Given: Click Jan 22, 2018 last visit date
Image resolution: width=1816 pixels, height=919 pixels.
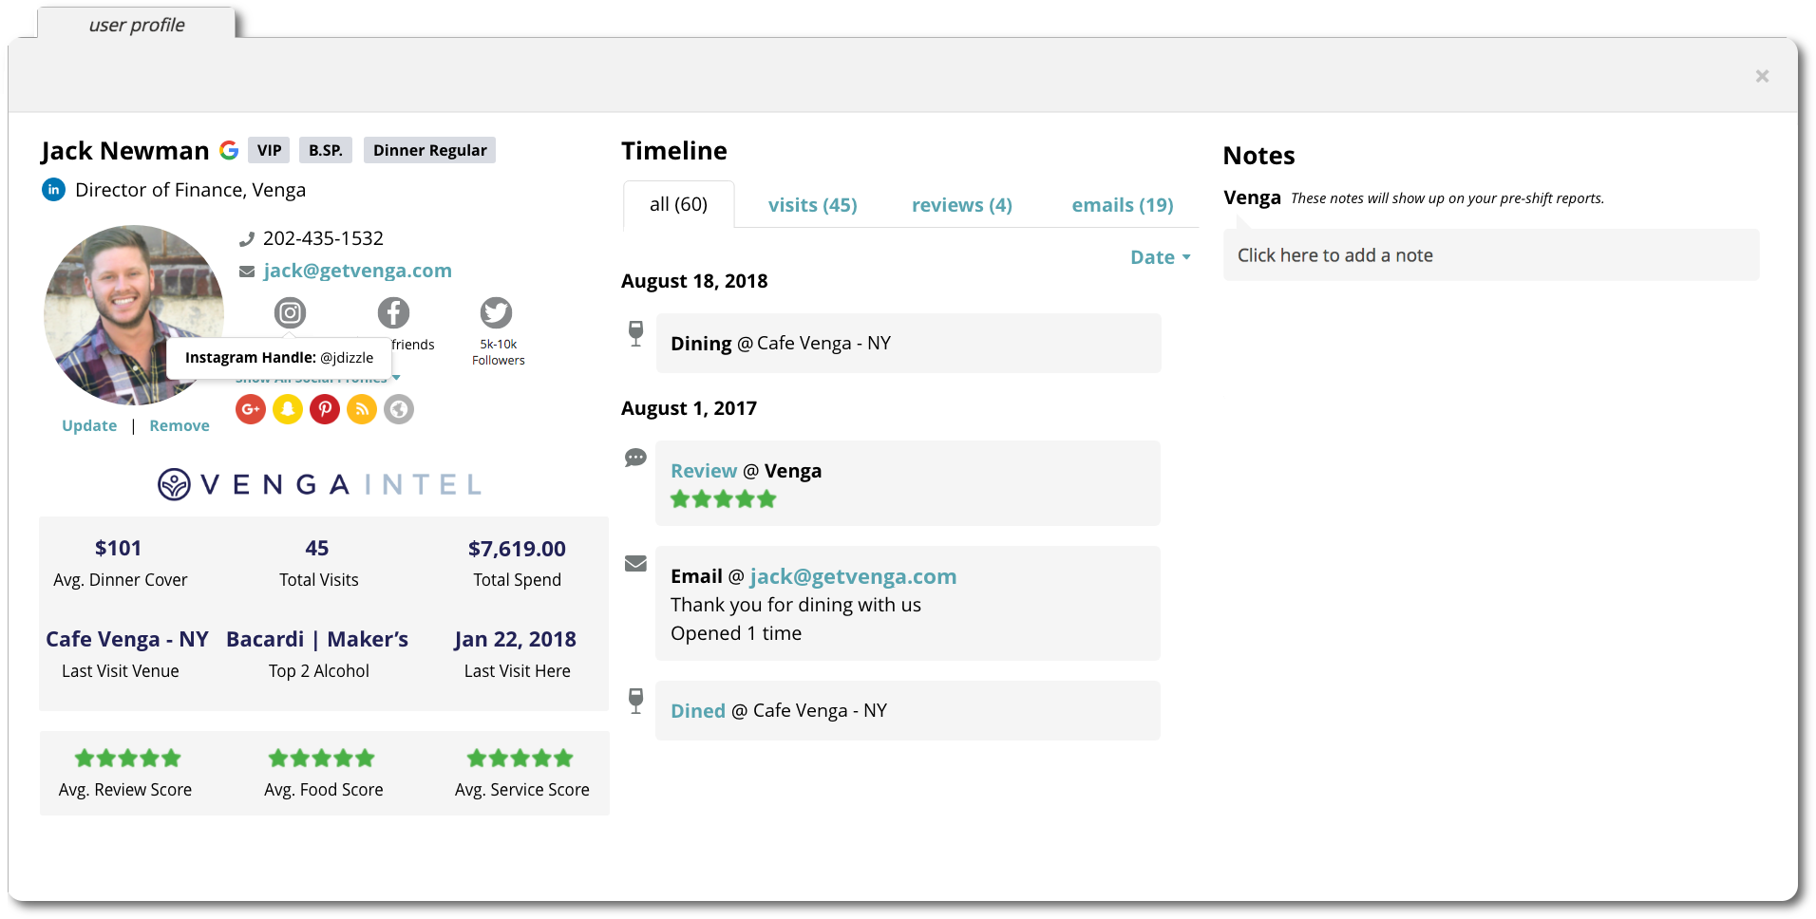Looking at the screenshot, I should tap(515, 639).
